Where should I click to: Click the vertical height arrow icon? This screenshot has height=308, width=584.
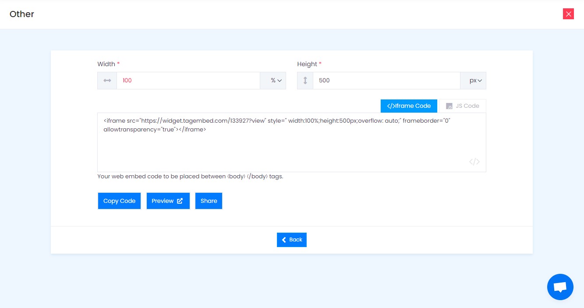point(305,81)
